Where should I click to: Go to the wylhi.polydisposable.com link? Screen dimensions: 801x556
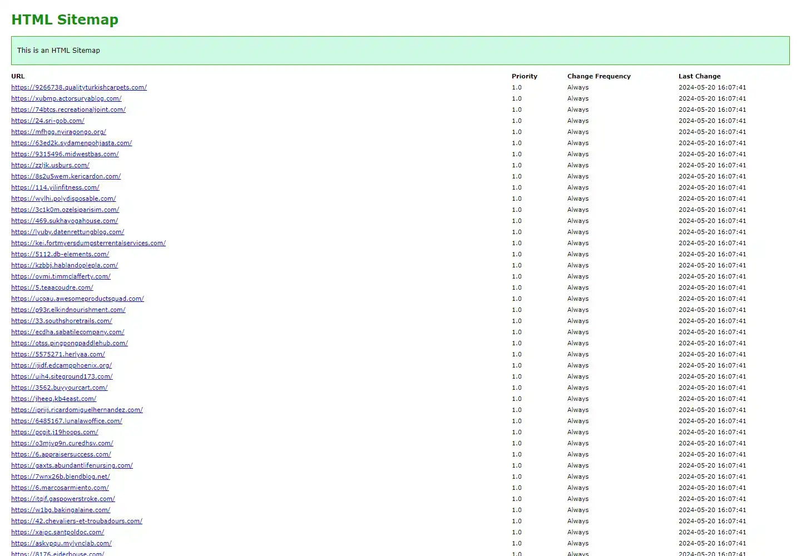(x=63, y=198)
